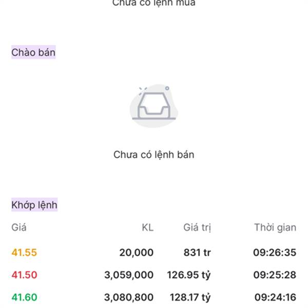Screen dimensions: 308x308
Task: Select the green 41.60 price
Action: (x=24, y=297)
